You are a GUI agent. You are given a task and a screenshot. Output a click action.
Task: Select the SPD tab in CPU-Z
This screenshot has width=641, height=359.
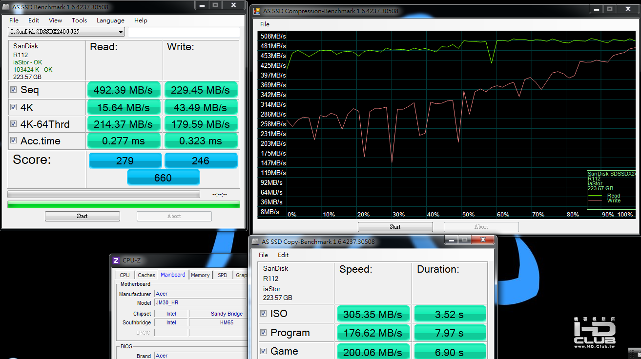[x=223, y=275]
